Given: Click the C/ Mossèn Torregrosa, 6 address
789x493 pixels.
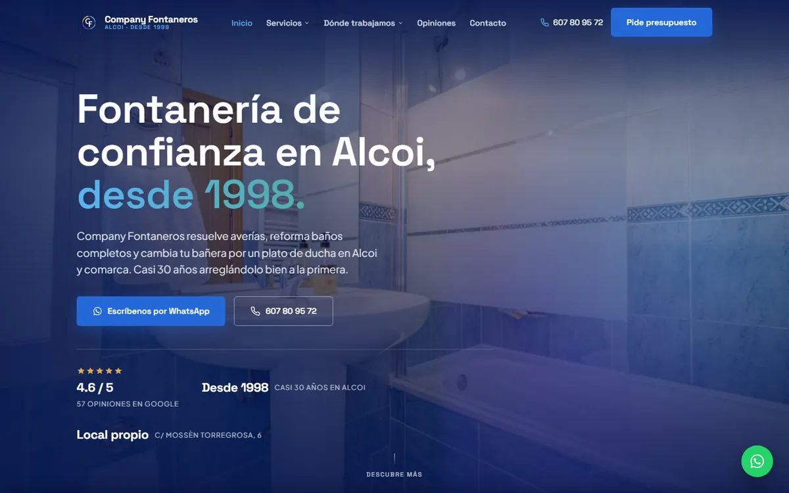Looking at the screenshot, I should coord(208,436).
